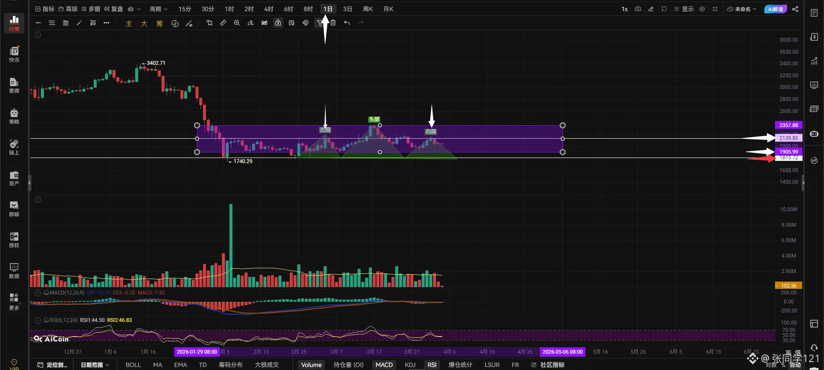The height and width of the screenshot is (370, 824).
Task: Select the 1日 daily timeframe
Action: 328,9
